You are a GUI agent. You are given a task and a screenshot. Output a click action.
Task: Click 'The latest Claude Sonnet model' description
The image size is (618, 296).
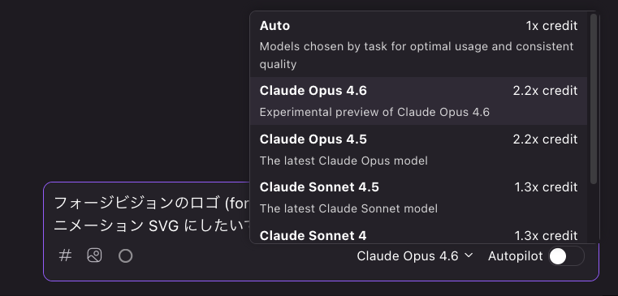coord(348,208)
